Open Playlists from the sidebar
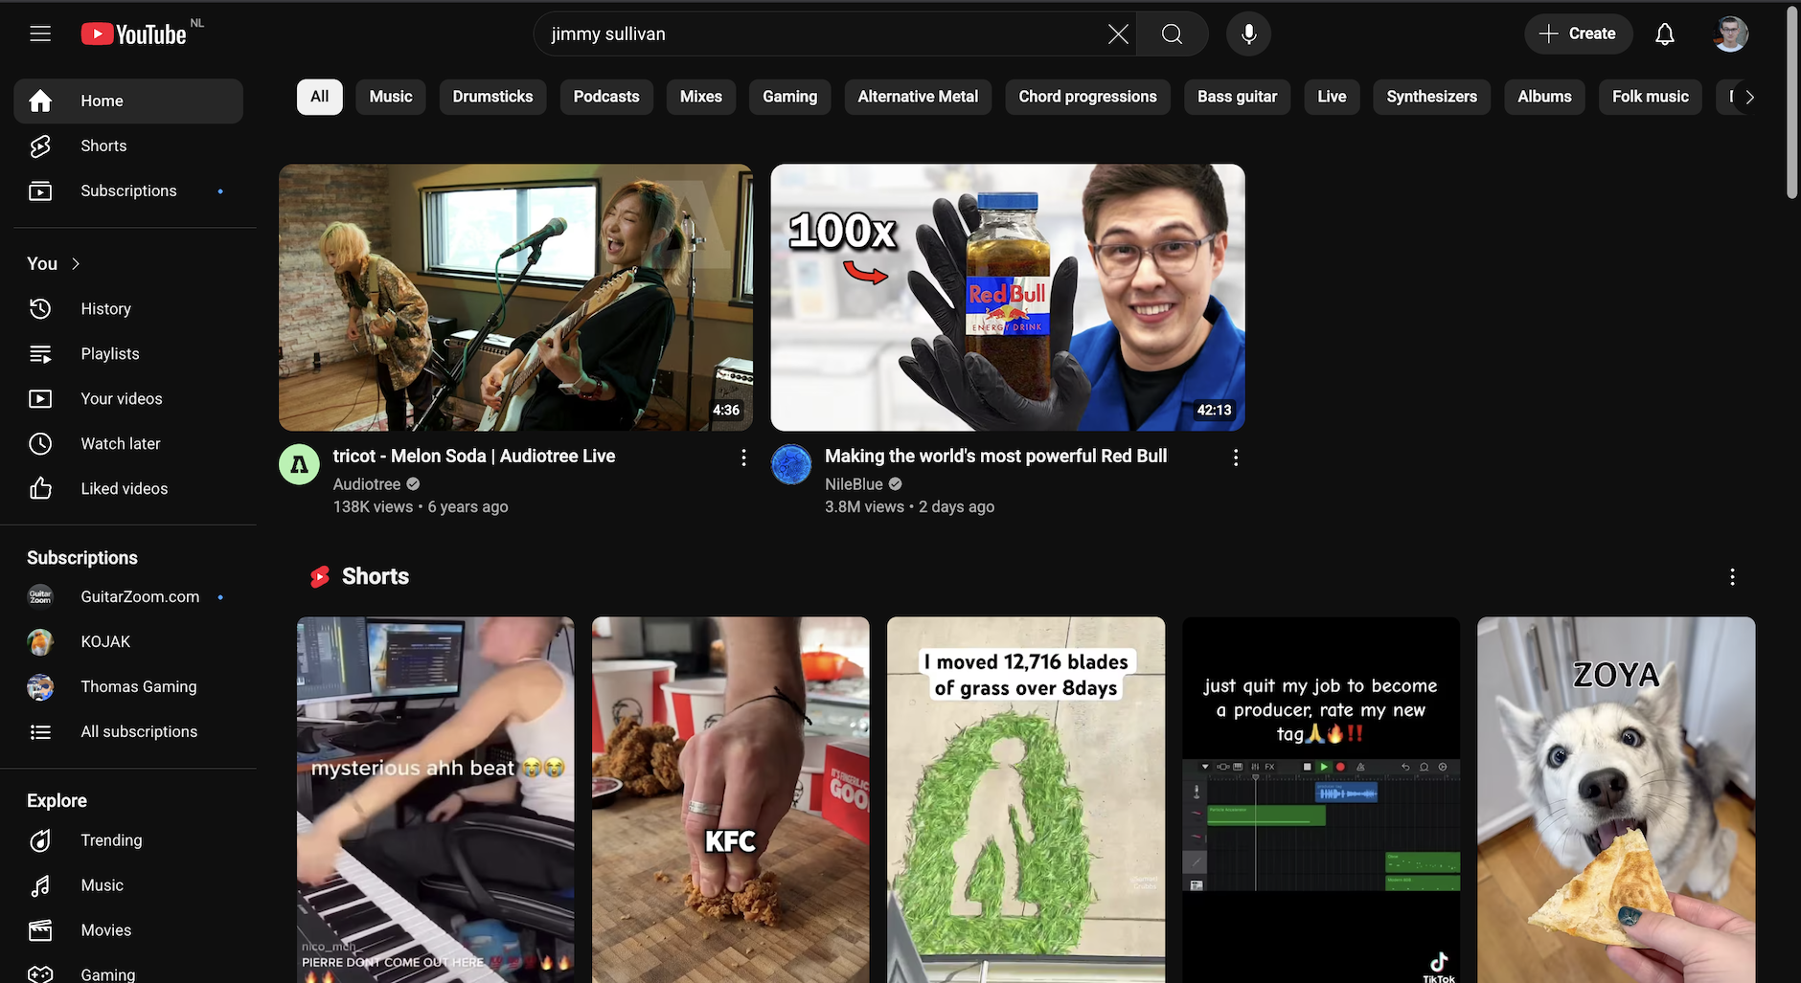This screenshot has width=1801, height=983. tap(128, 353)
